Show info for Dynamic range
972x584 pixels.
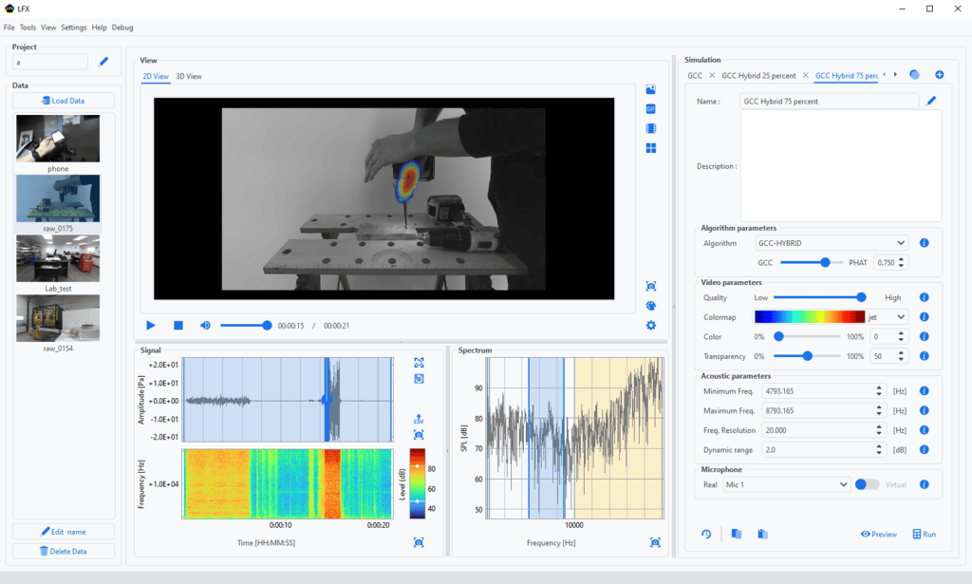click(925, 449)
